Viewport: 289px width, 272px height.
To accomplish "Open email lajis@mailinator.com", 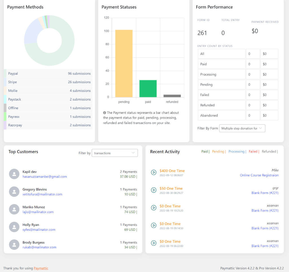I will click(x=38, y=212).
